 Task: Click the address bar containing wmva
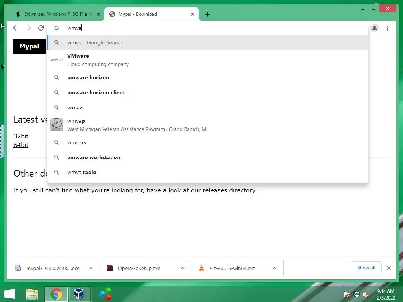coord(208,28)
